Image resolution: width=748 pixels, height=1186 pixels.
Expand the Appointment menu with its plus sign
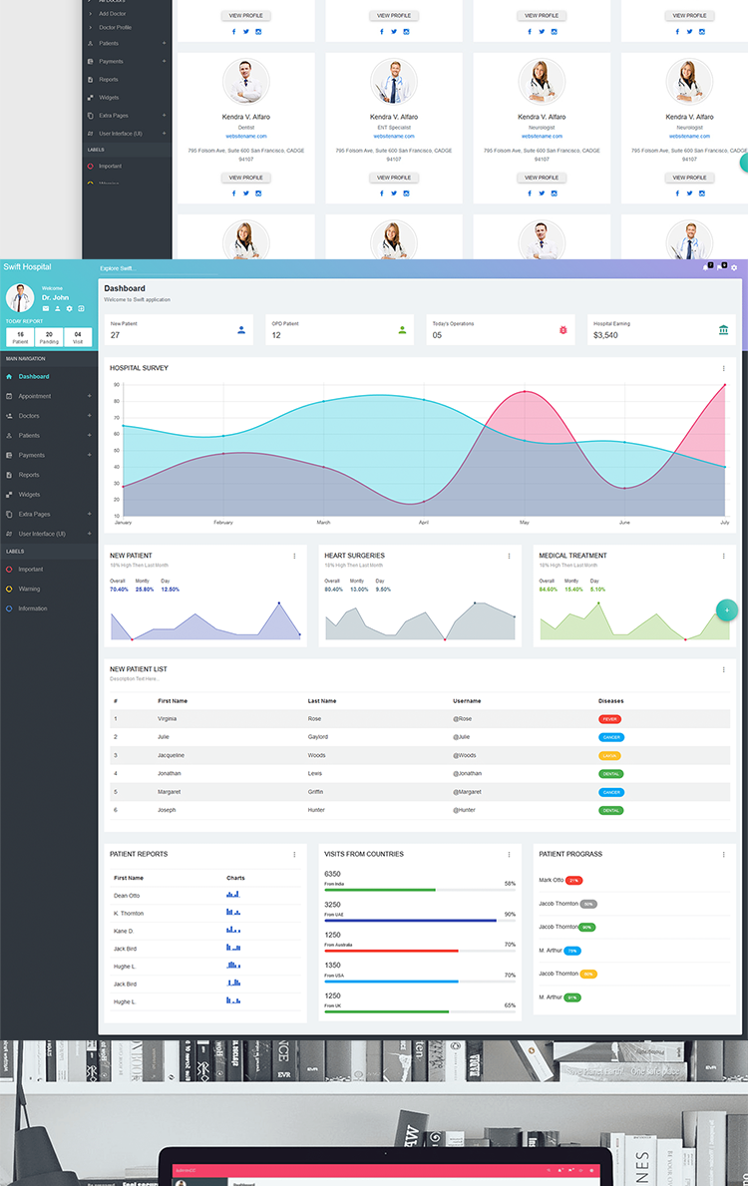coord(89,396)
